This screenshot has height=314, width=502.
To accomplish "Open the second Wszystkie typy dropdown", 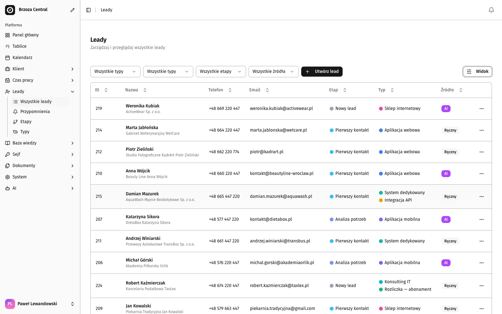I will (168, 72).
